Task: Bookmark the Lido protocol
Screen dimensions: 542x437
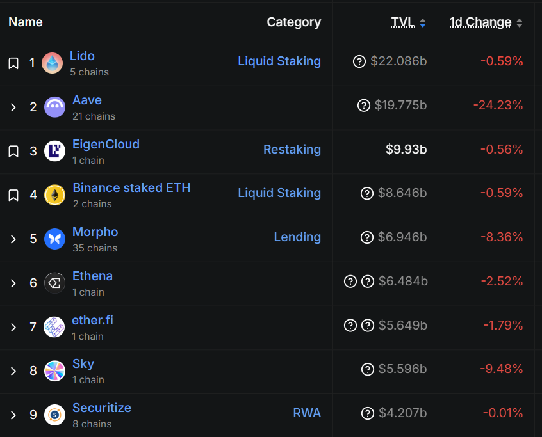Action: (13, 63)
